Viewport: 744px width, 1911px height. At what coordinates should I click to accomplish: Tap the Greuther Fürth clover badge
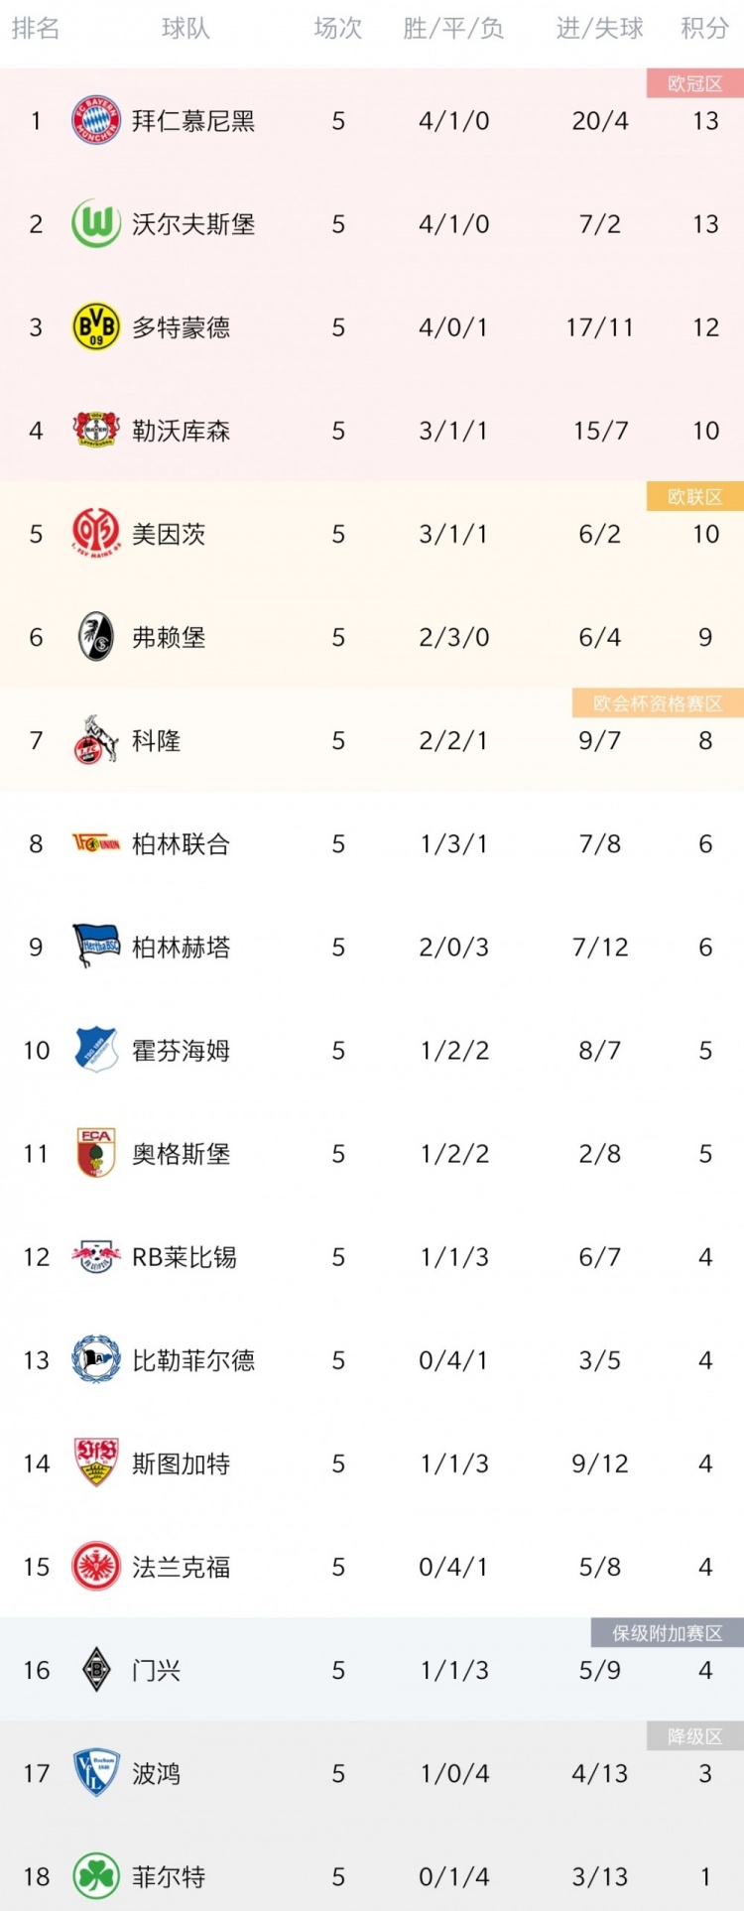(x=96, y=1876)
